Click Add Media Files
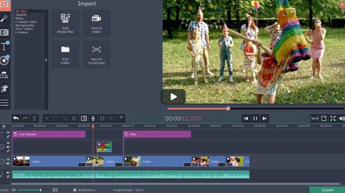This screenshot has height=193, width=345. point(65,23)
